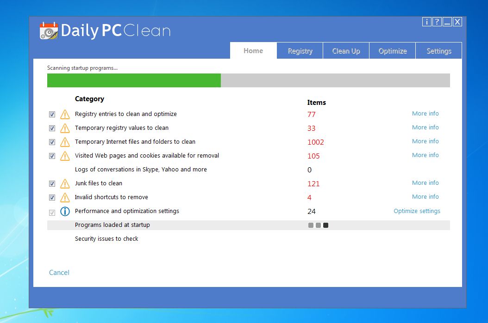The height and width of the screenshot is (323, 488).
Task: Click the 121 items count
Action: point(314,184)
